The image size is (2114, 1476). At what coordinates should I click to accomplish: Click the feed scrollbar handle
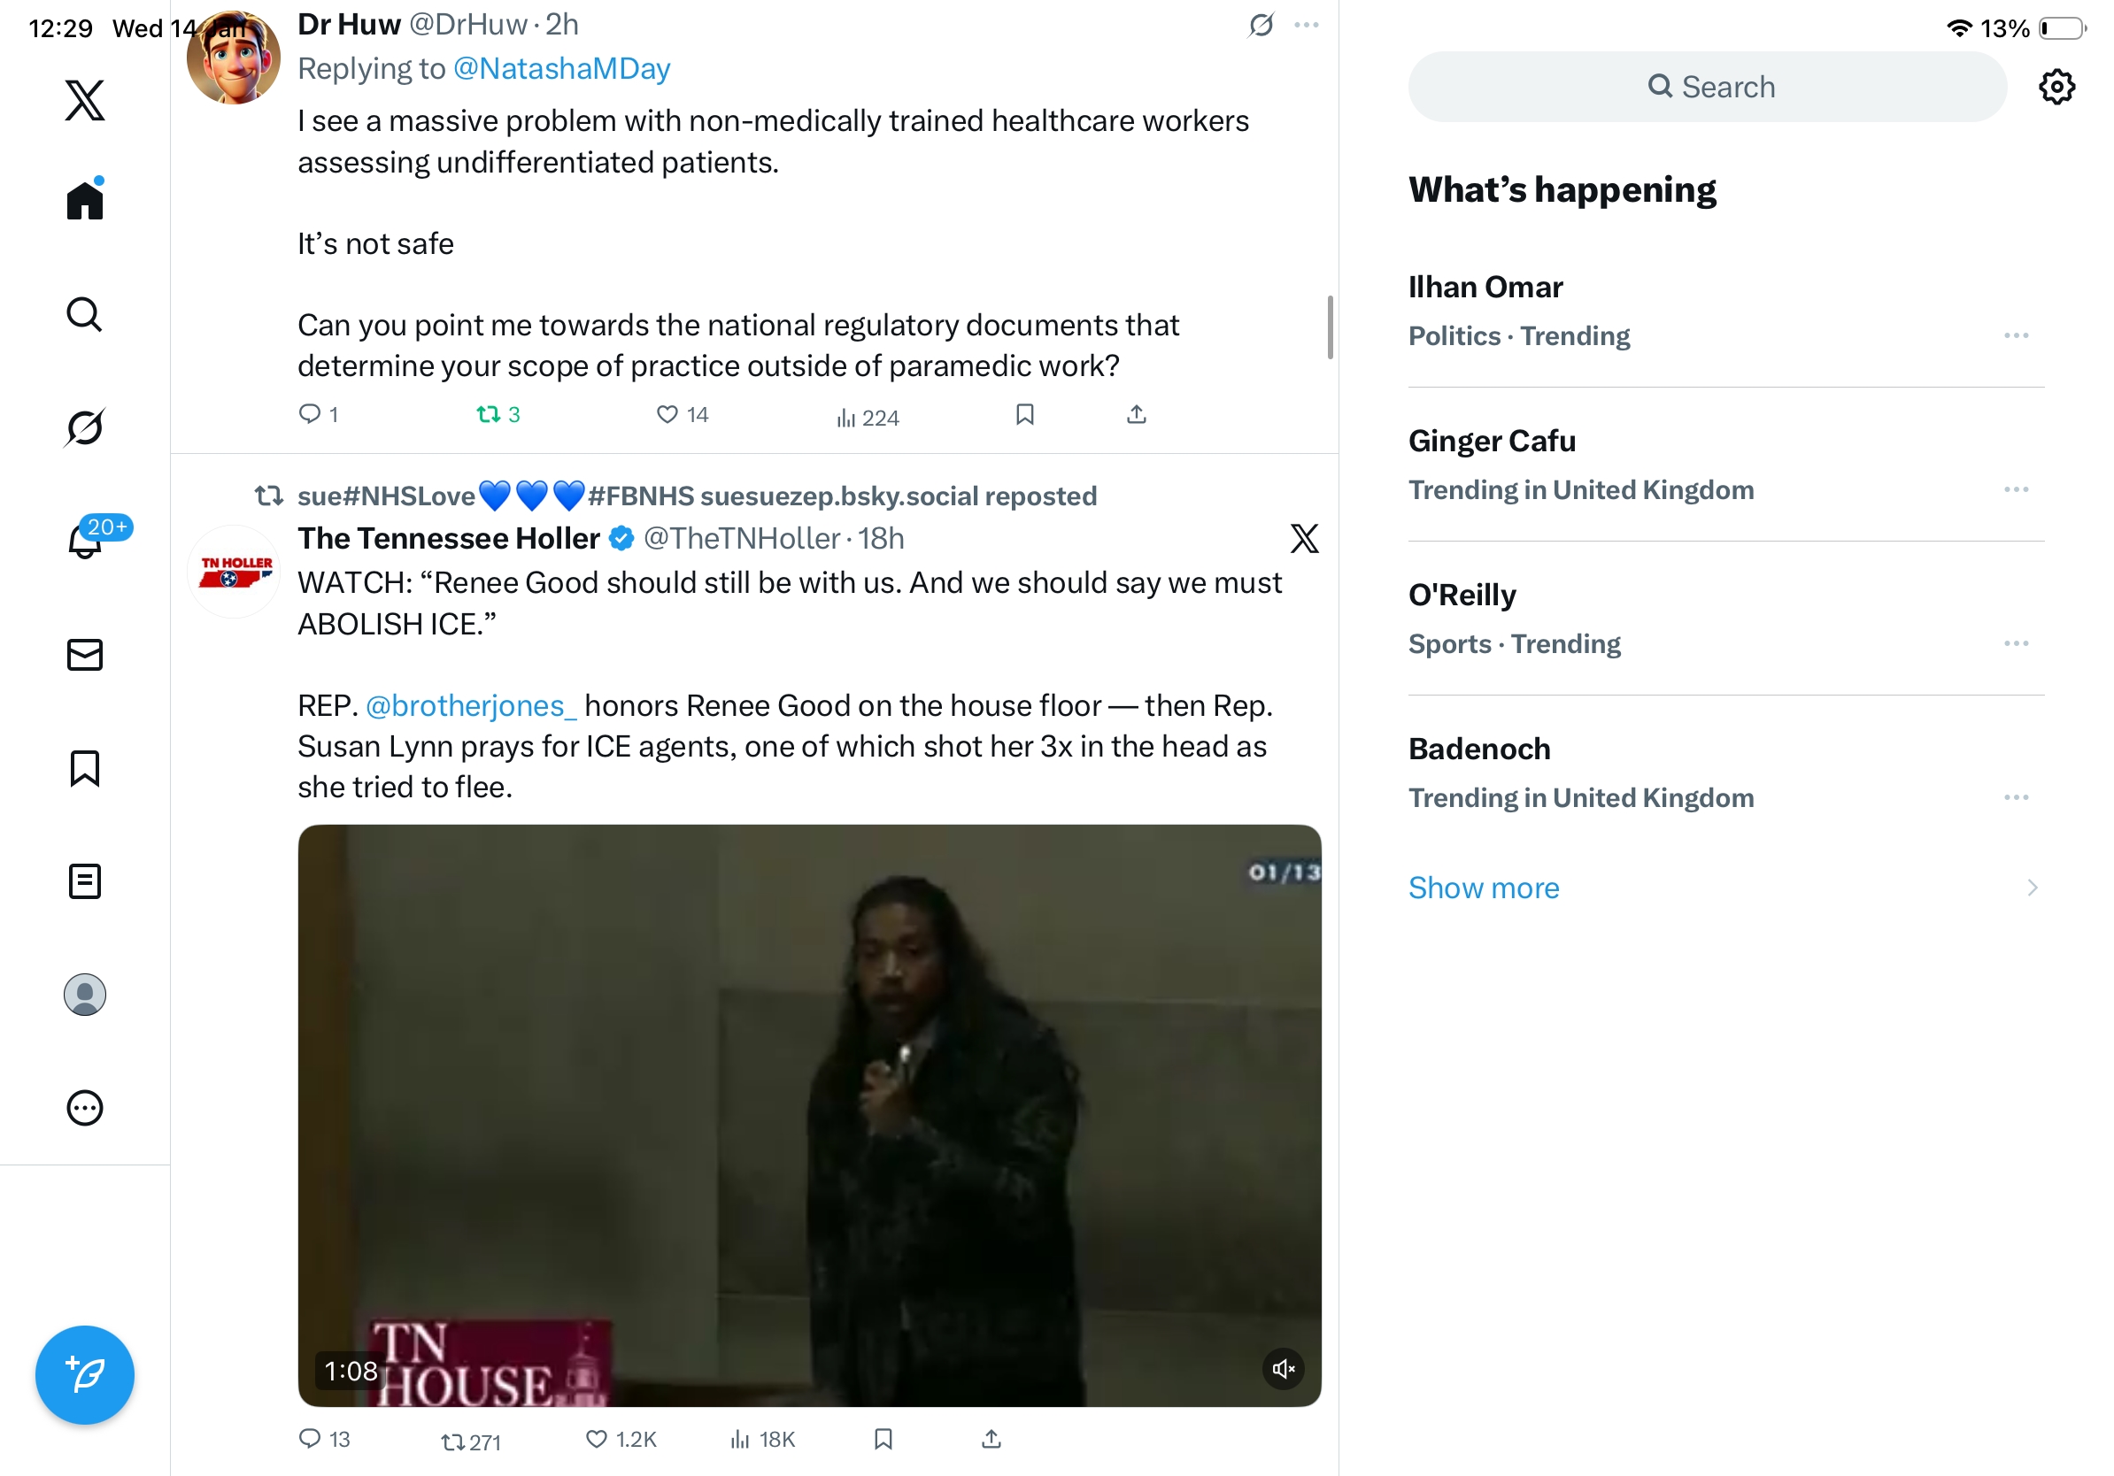click(1330, 327)
